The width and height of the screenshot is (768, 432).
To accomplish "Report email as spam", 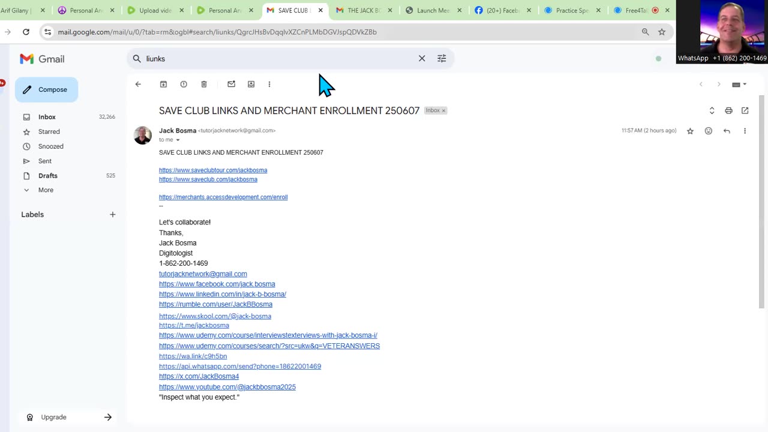I will pos(184,84).
